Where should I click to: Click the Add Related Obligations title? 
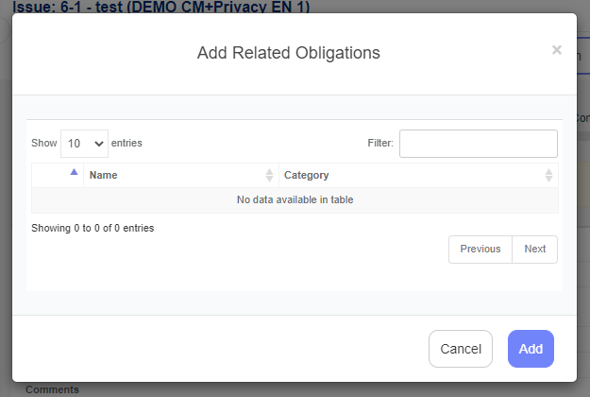pyautogui.click(x=289, y=53)
